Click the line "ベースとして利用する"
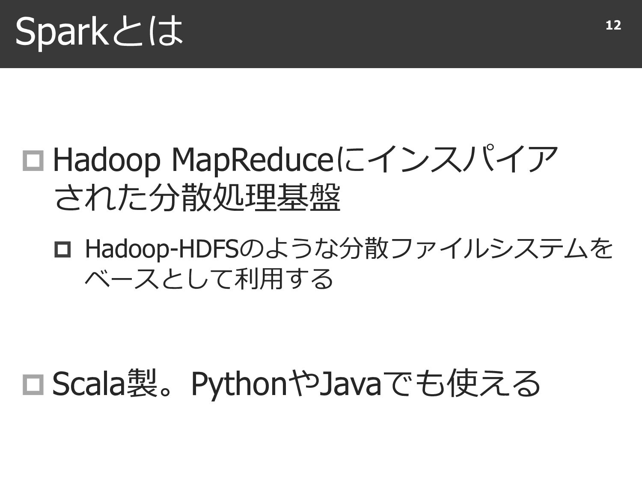 [209, 279]
